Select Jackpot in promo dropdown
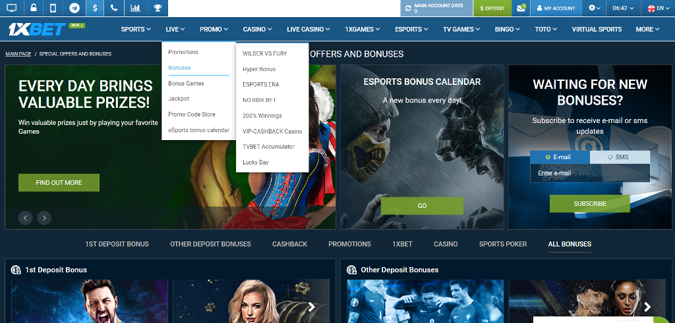This screenshot has width=675, height=323. pos(179,99)
